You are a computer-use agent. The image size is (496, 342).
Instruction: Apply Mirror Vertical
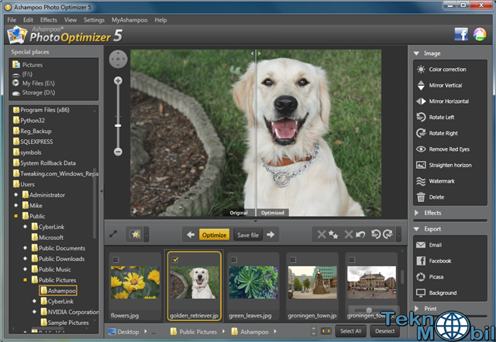pos(445,85)
